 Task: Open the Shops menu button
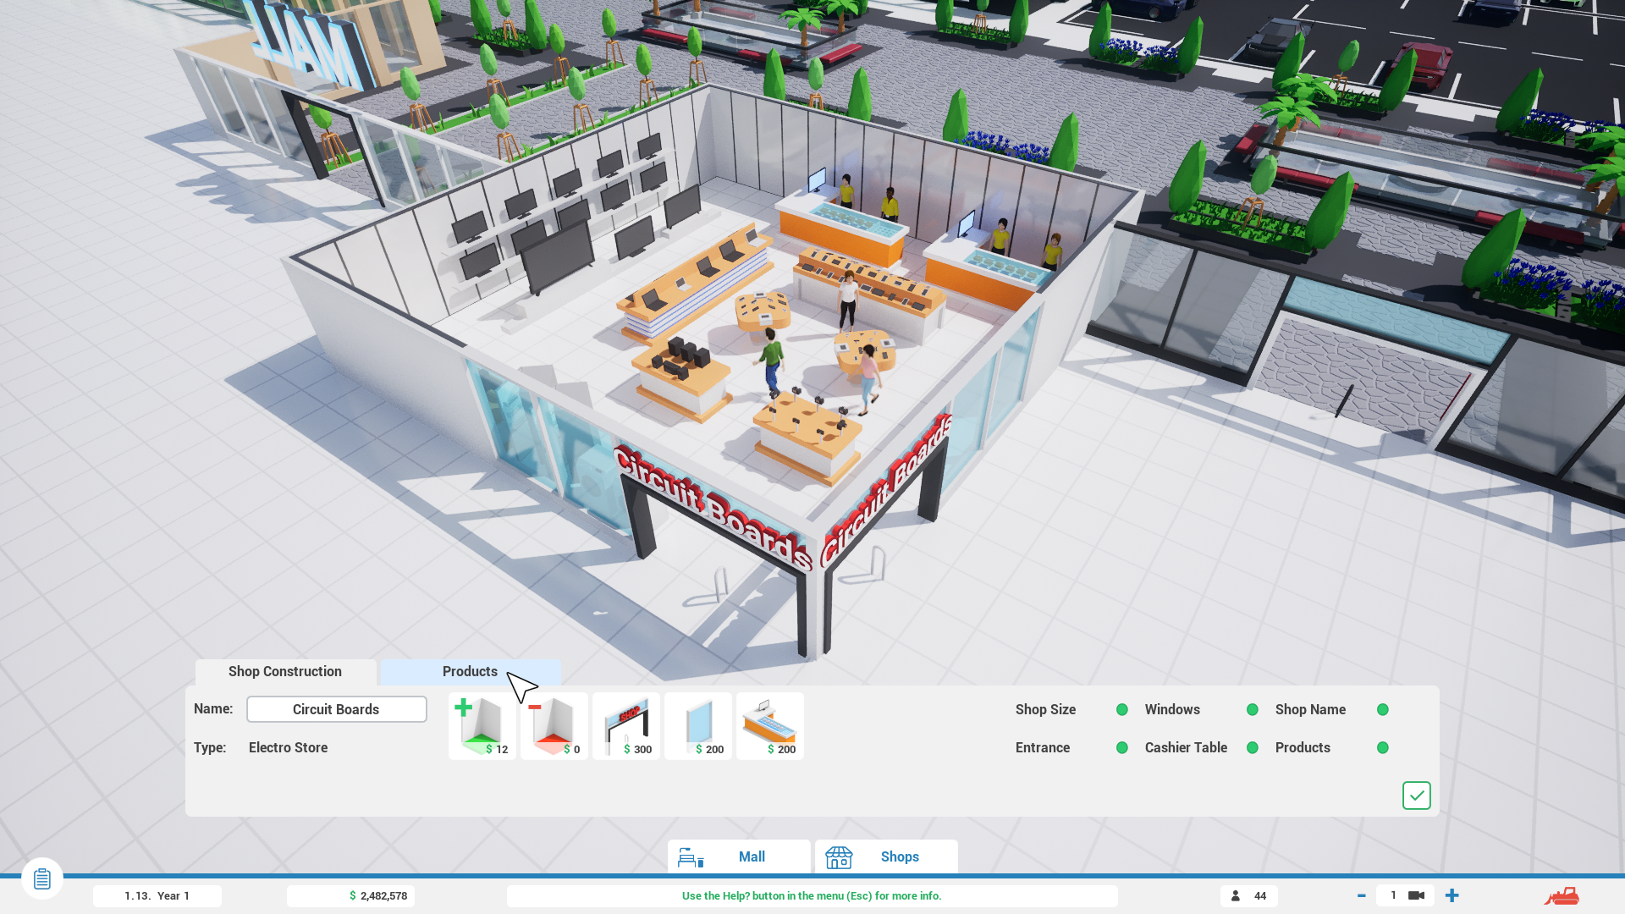coord(886,856)
